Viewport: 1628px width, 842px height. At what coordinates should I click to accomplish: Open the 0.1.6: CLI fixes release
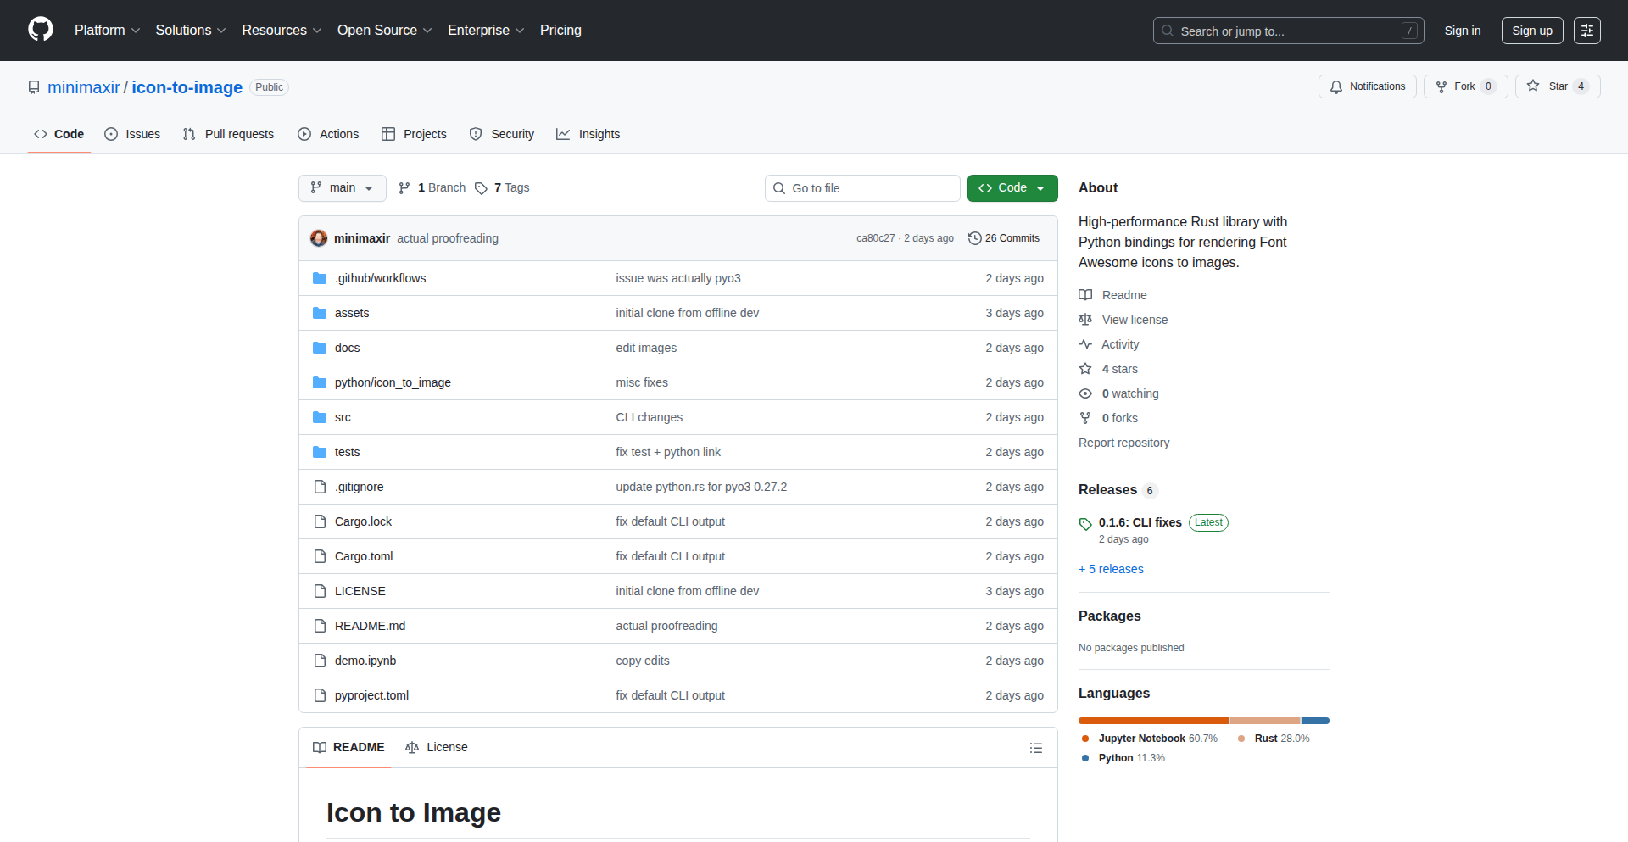1140,522
